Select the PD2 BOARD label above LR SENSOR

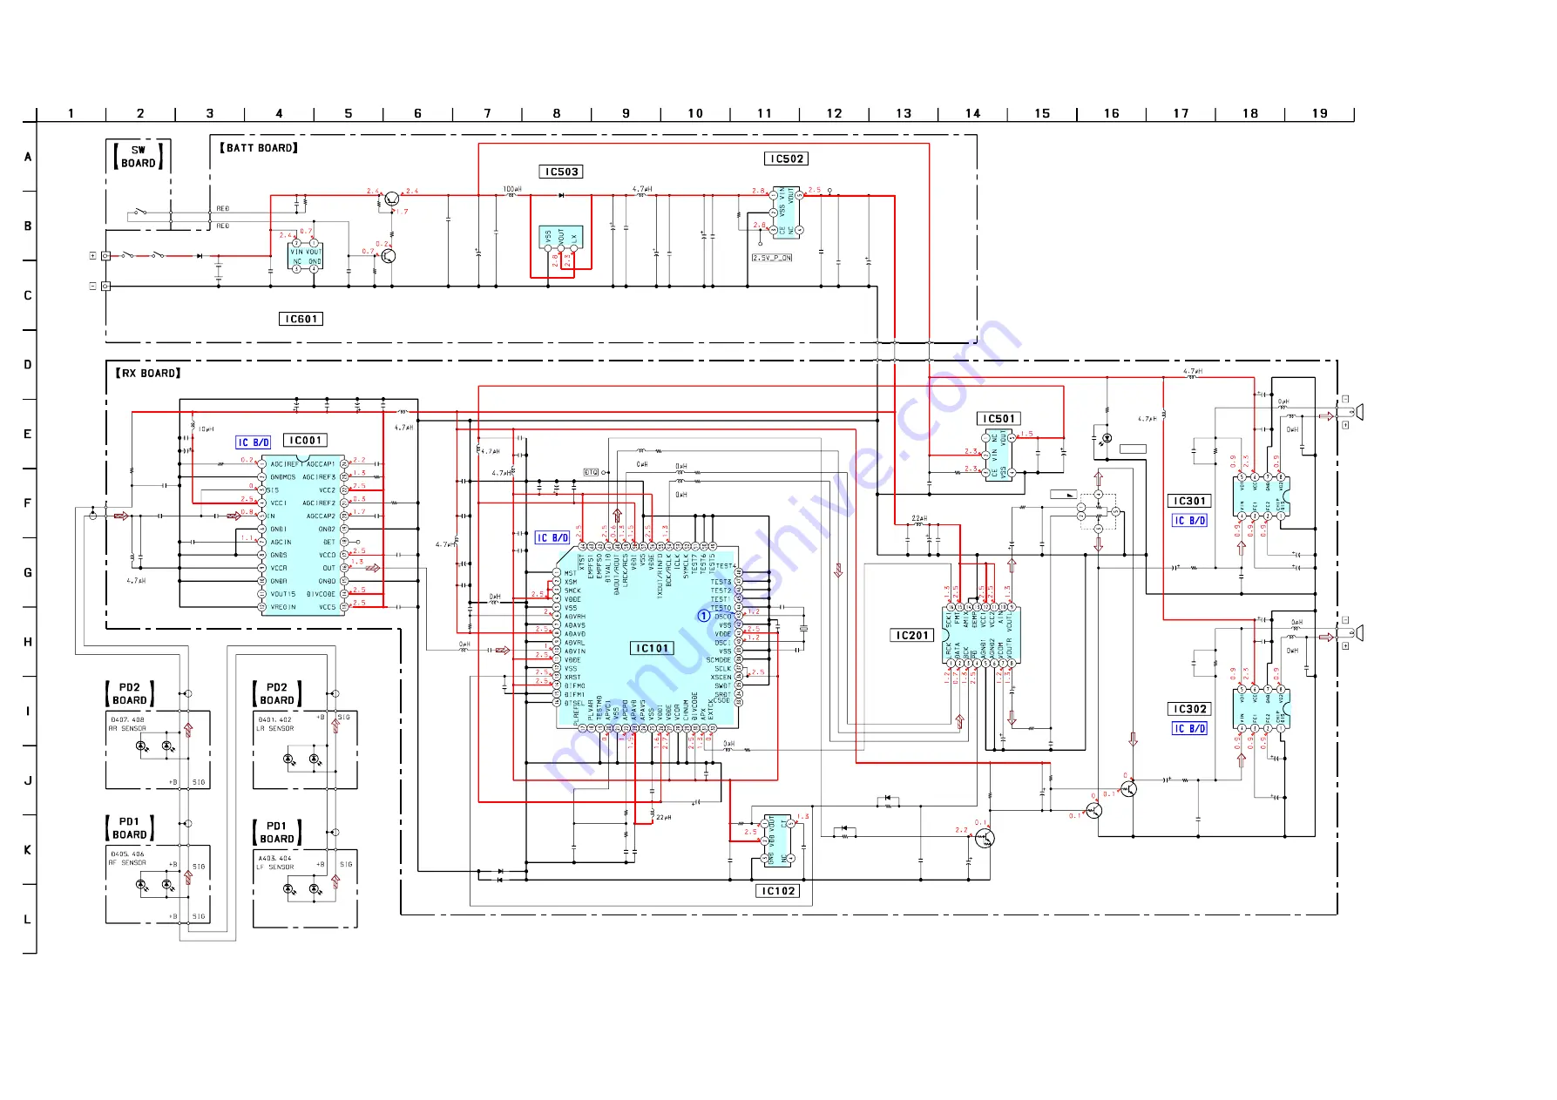(277, 693)
